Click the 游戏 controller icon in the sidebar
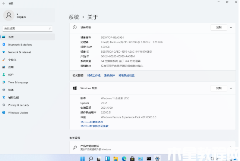The image size is (240, 161). [x=4, y=90]
